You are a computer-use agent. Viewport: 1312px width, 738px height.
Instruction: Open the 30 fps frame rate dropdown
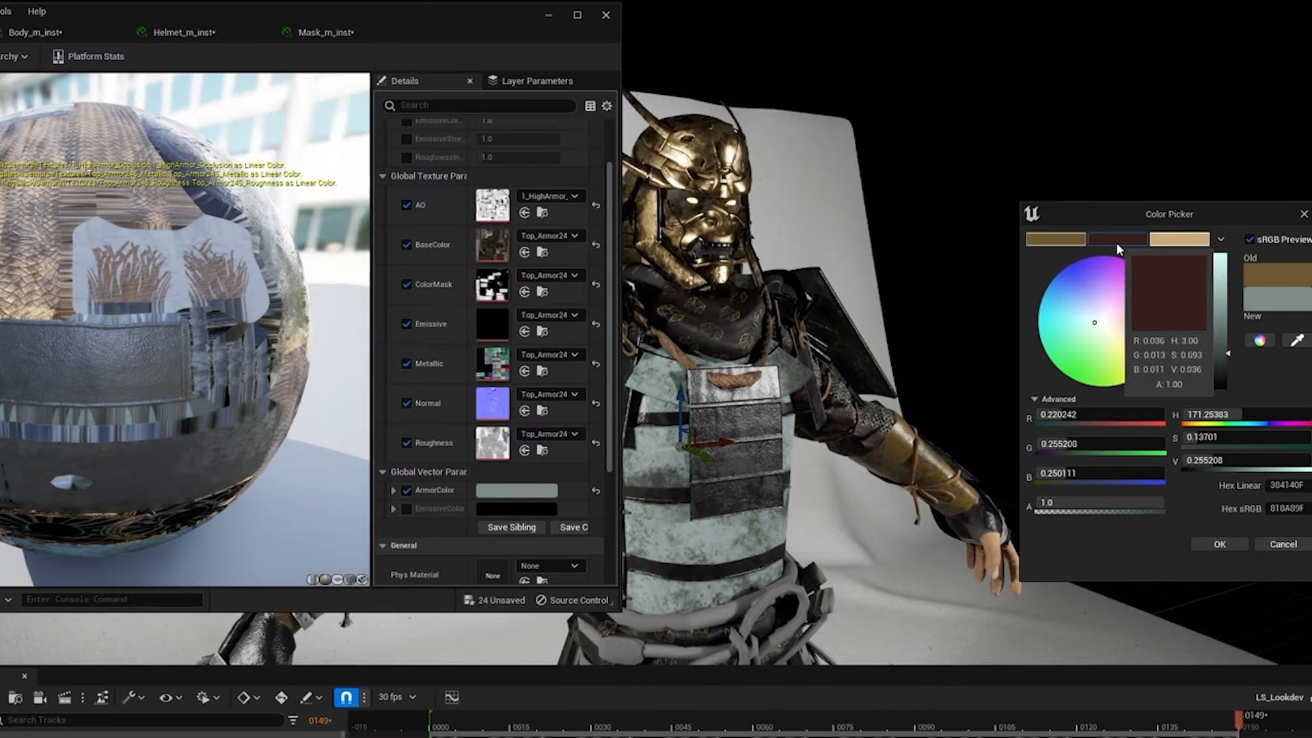pyautogui.click(x=397, y=696)
